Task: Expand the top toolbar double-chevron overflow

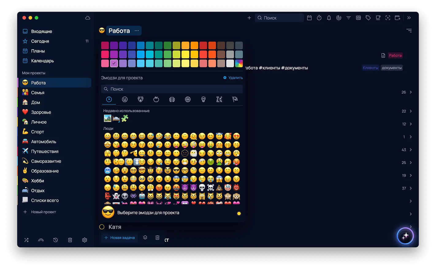Action: (409, 18)
